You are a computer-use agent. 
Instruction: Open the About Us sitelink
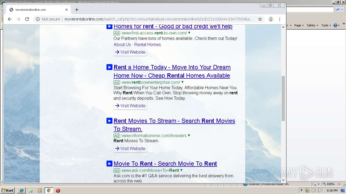[122, 44]
